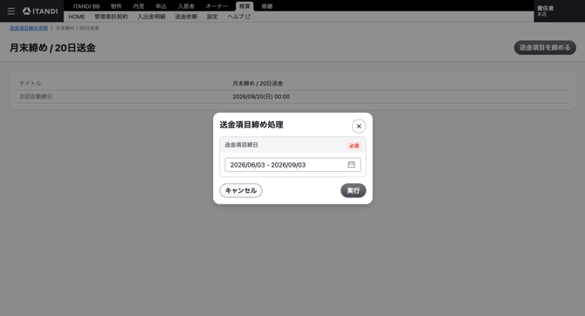Image resolution: width=585 pixels, height=316 pixels.
Task: Open 管理委託契約 submenu item
Action: tap(111, 17)
